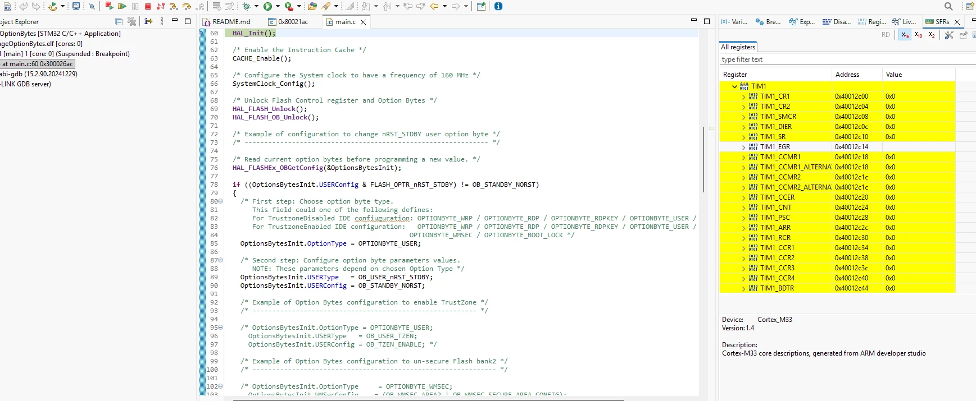The height and width of the screenshot is (401, 976).
Task: Open the Breakpoints view tab
Action: coord(768,22)
